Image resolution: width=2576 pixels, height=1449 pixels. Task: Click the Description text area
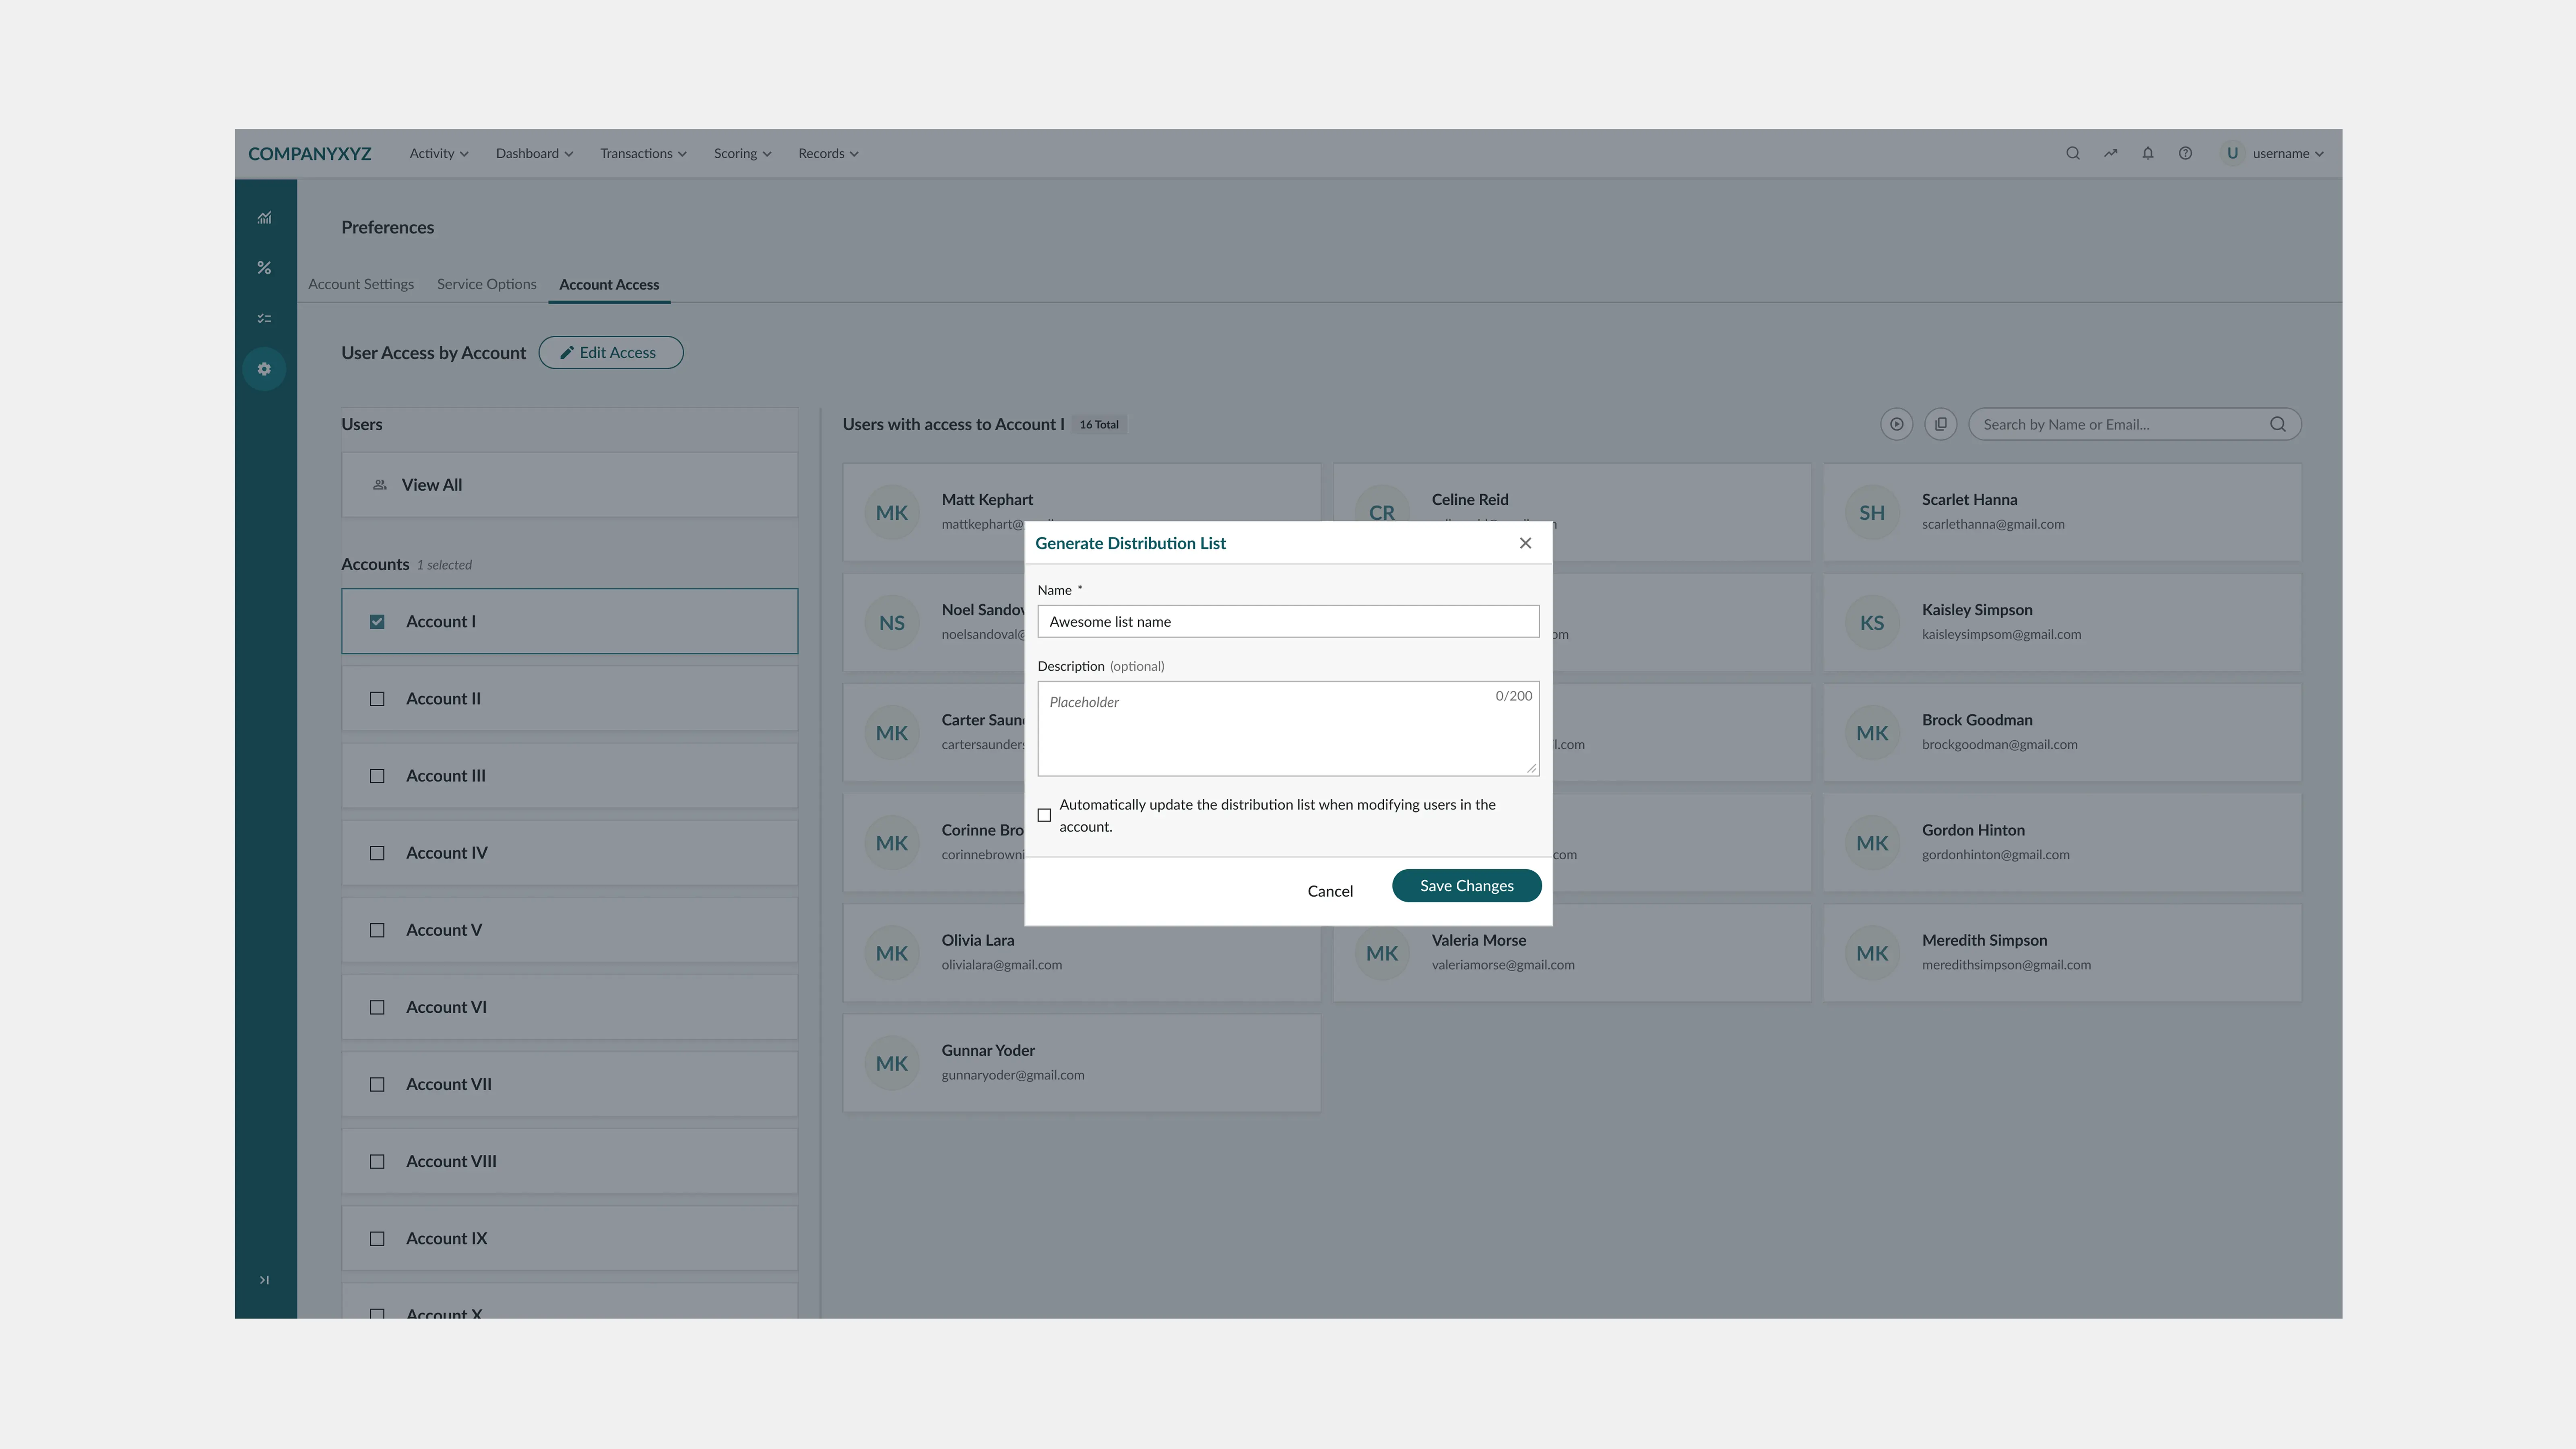(x=1288, y=728)
